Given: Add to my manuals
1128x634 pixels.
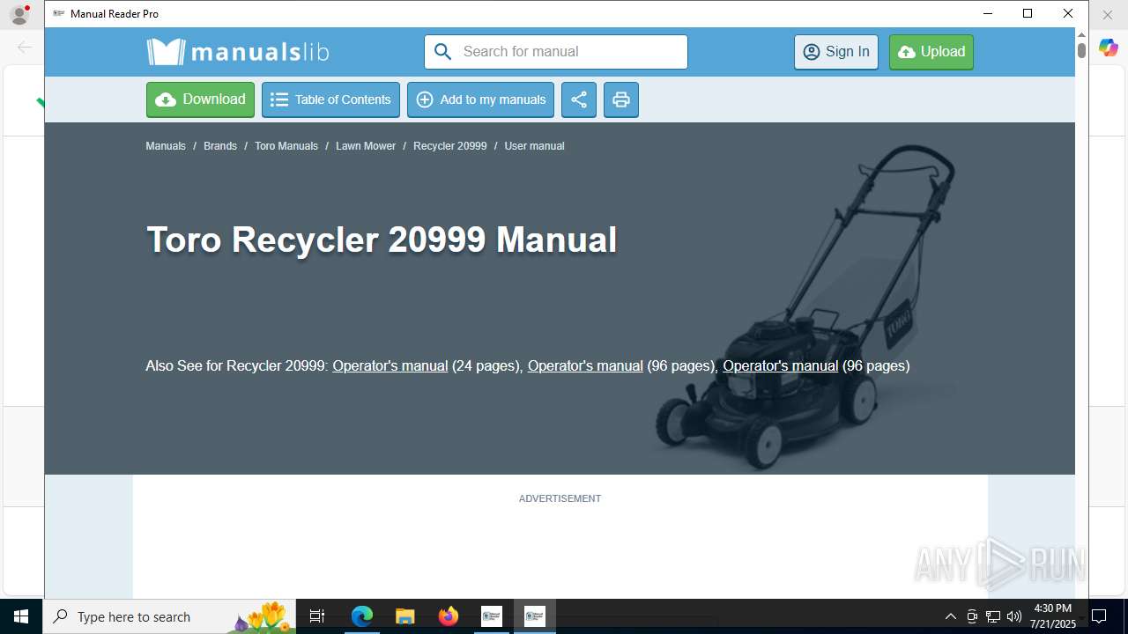Looking at the screenshot, I should click(x=480, y=100).
